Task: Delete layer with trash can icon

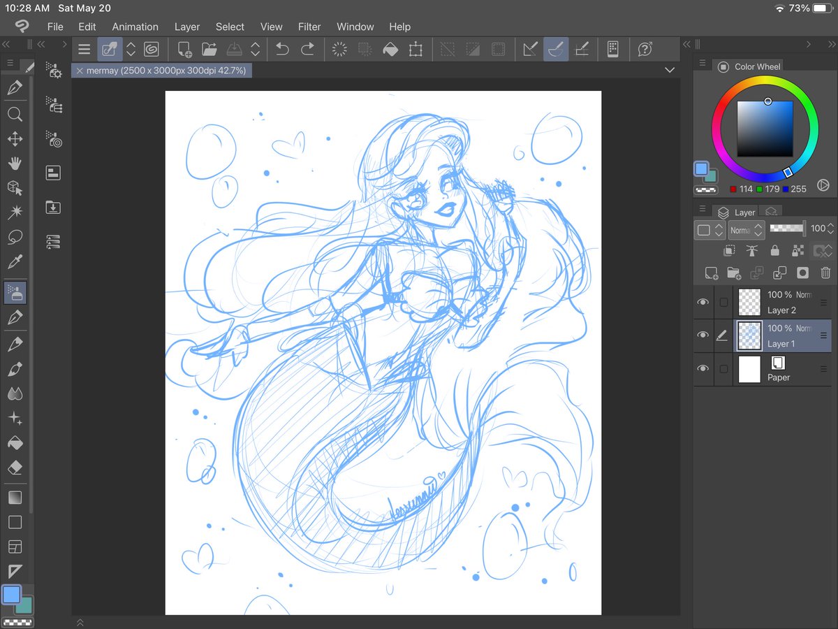Action: click(825, 273)
